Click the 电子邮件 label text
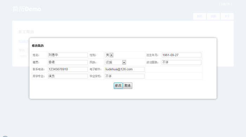Screen dimensions: 246x137 (x=96, y=69)
